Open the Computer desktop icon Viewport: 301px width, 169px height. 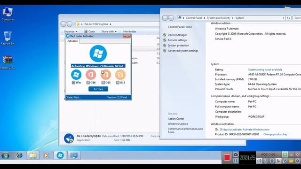8,14
